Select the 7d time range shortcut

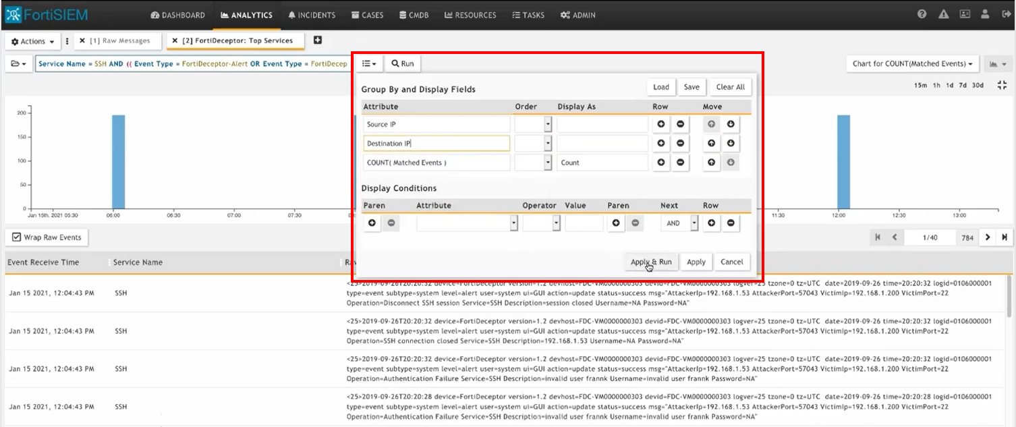963,86
